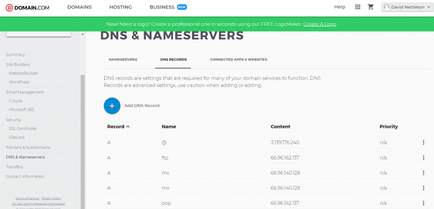Open three-dot menu for the pop record
Screen dimensions: 434x209
[423, 203]
